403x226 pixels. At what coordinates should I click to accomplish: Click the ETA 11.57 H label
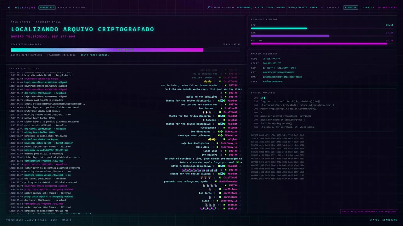pyautogui.click(x=231, y=44)
